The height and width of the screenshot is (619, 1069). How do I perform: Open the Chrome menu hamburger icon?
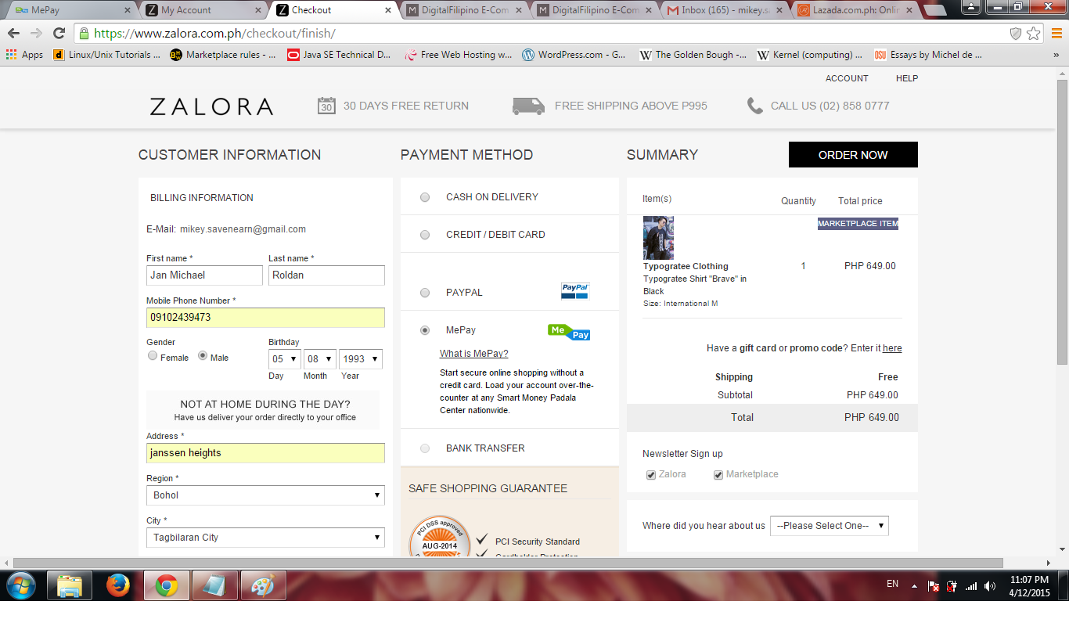click(1056, 33)
